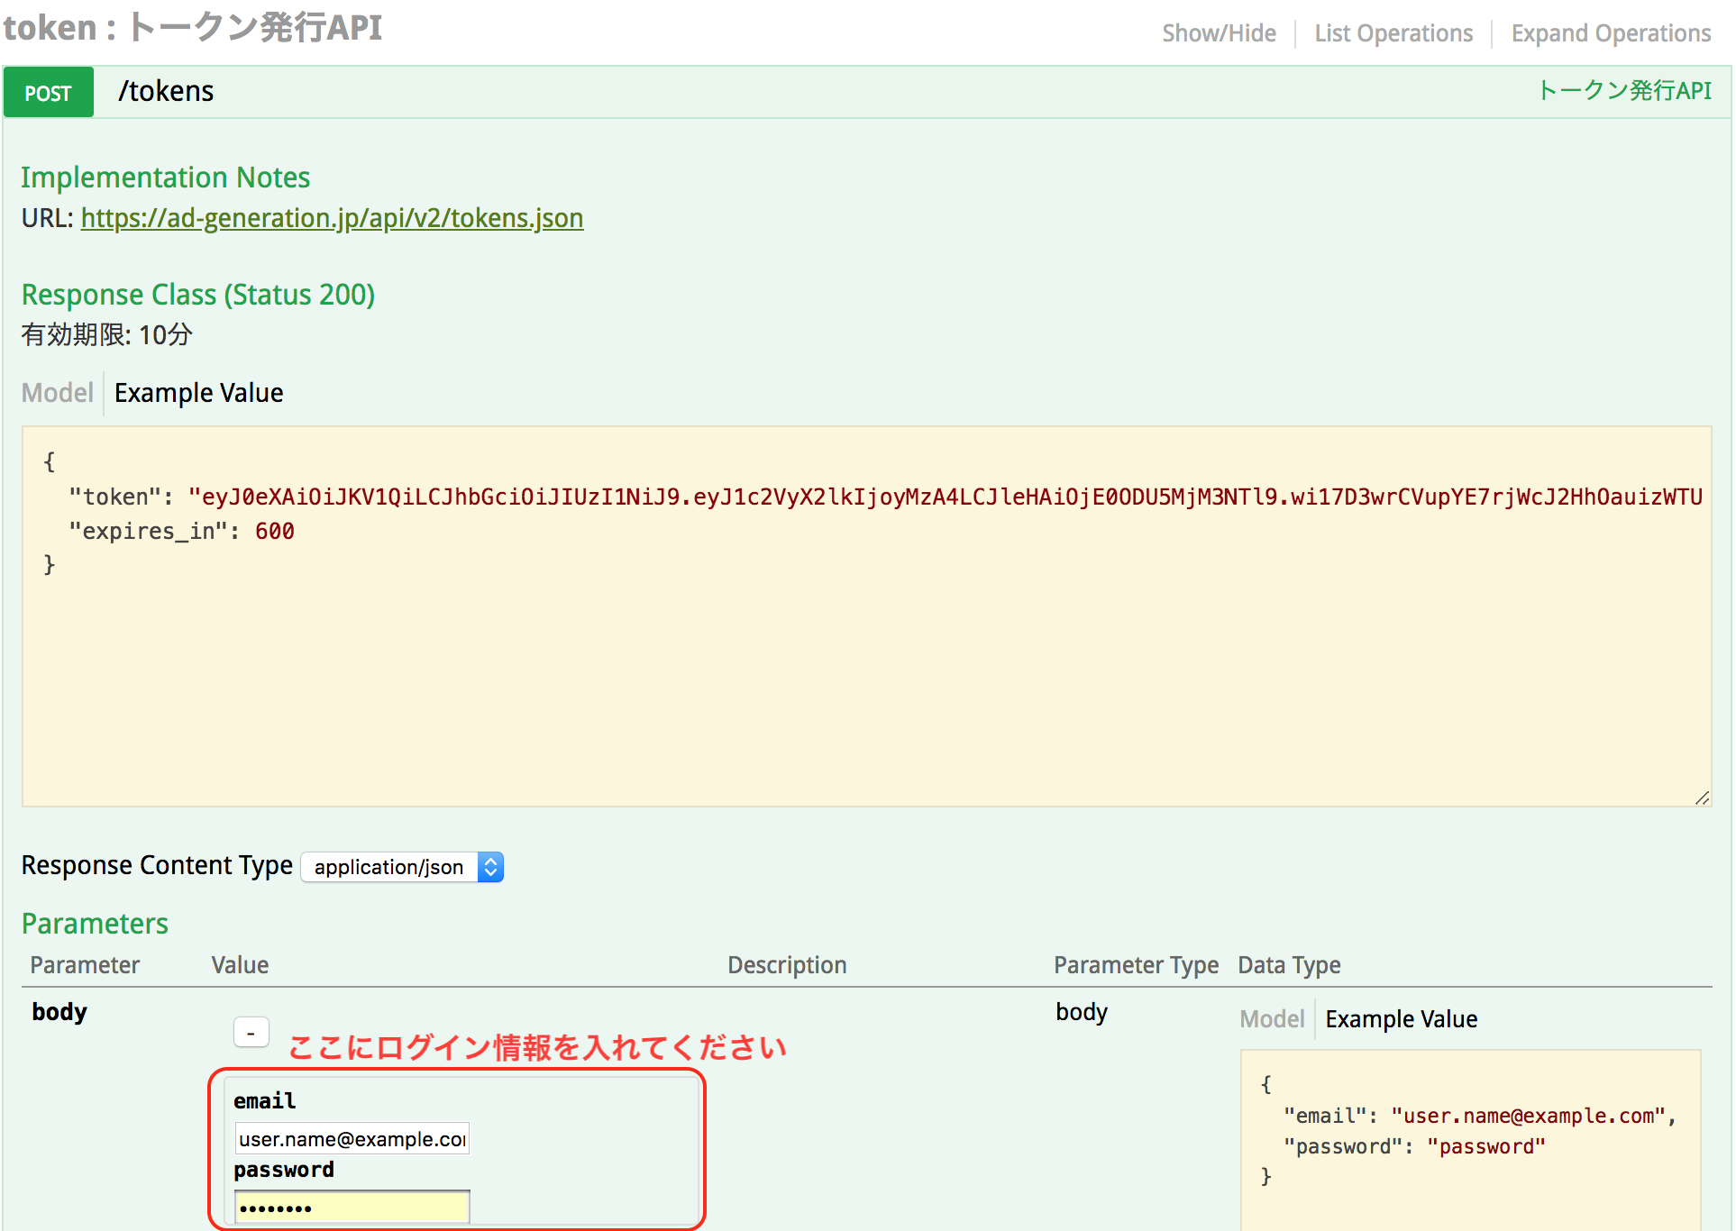Click dropdown arrows on application/json select

coord(490,867)
